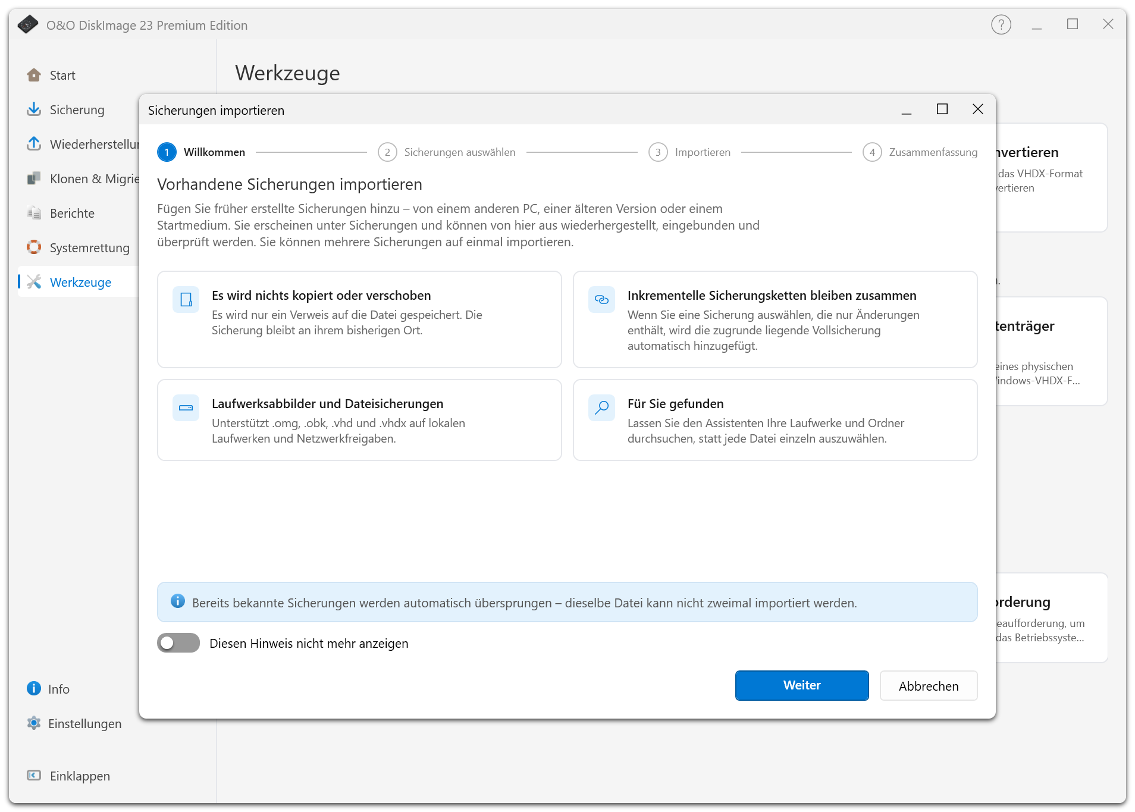Click the Wiederherstellung upload arrow icon
This screenshot has width=1135, height=812.
pyautogui.click(x=34, y=144)
